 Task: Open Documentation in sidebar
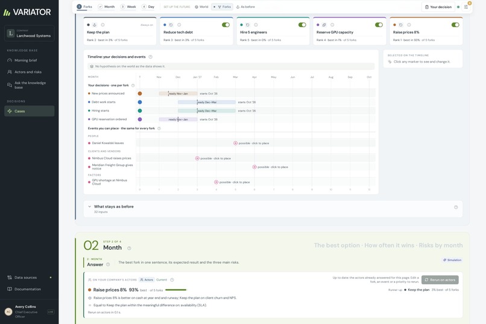(29, 289)
